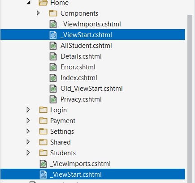
Task: Select _ViewImports.cshtml inside Home folder
Action: (91, 24)
